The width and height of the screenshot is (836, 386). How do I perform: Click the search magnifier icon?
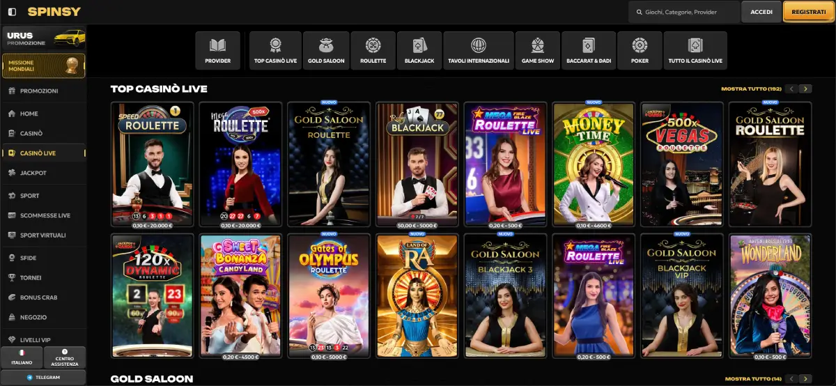[x=639, y=12]
